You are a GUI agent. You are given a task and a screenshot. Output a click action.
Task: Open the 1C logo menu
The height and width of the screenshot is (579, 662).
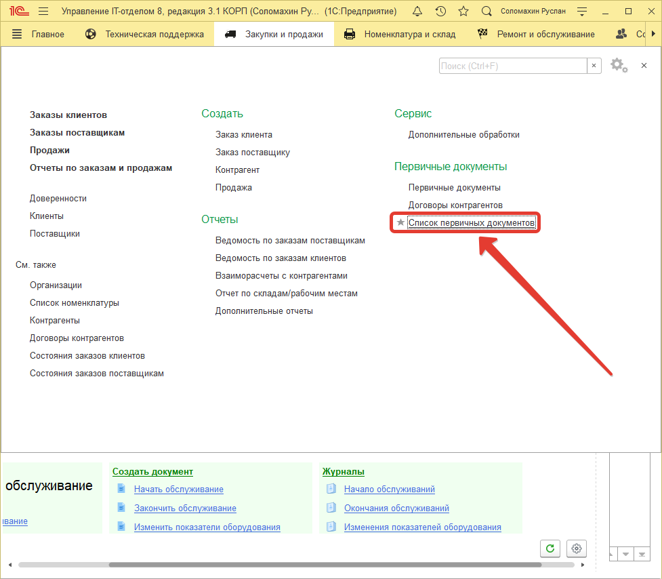click(x=18, y=11)
